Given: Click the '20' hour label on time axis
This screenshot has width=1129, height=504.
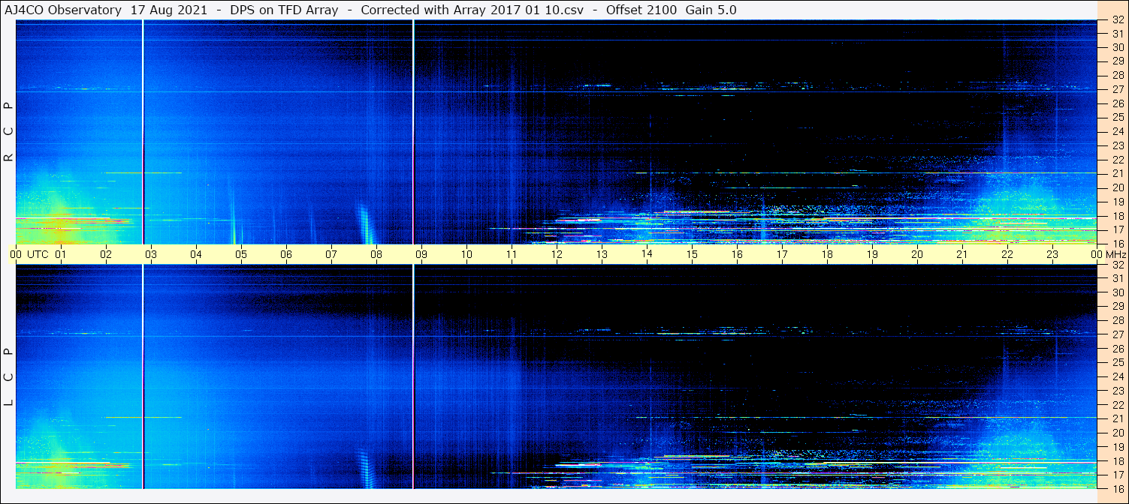Looking at the screenshot, I should pos(917,254).
